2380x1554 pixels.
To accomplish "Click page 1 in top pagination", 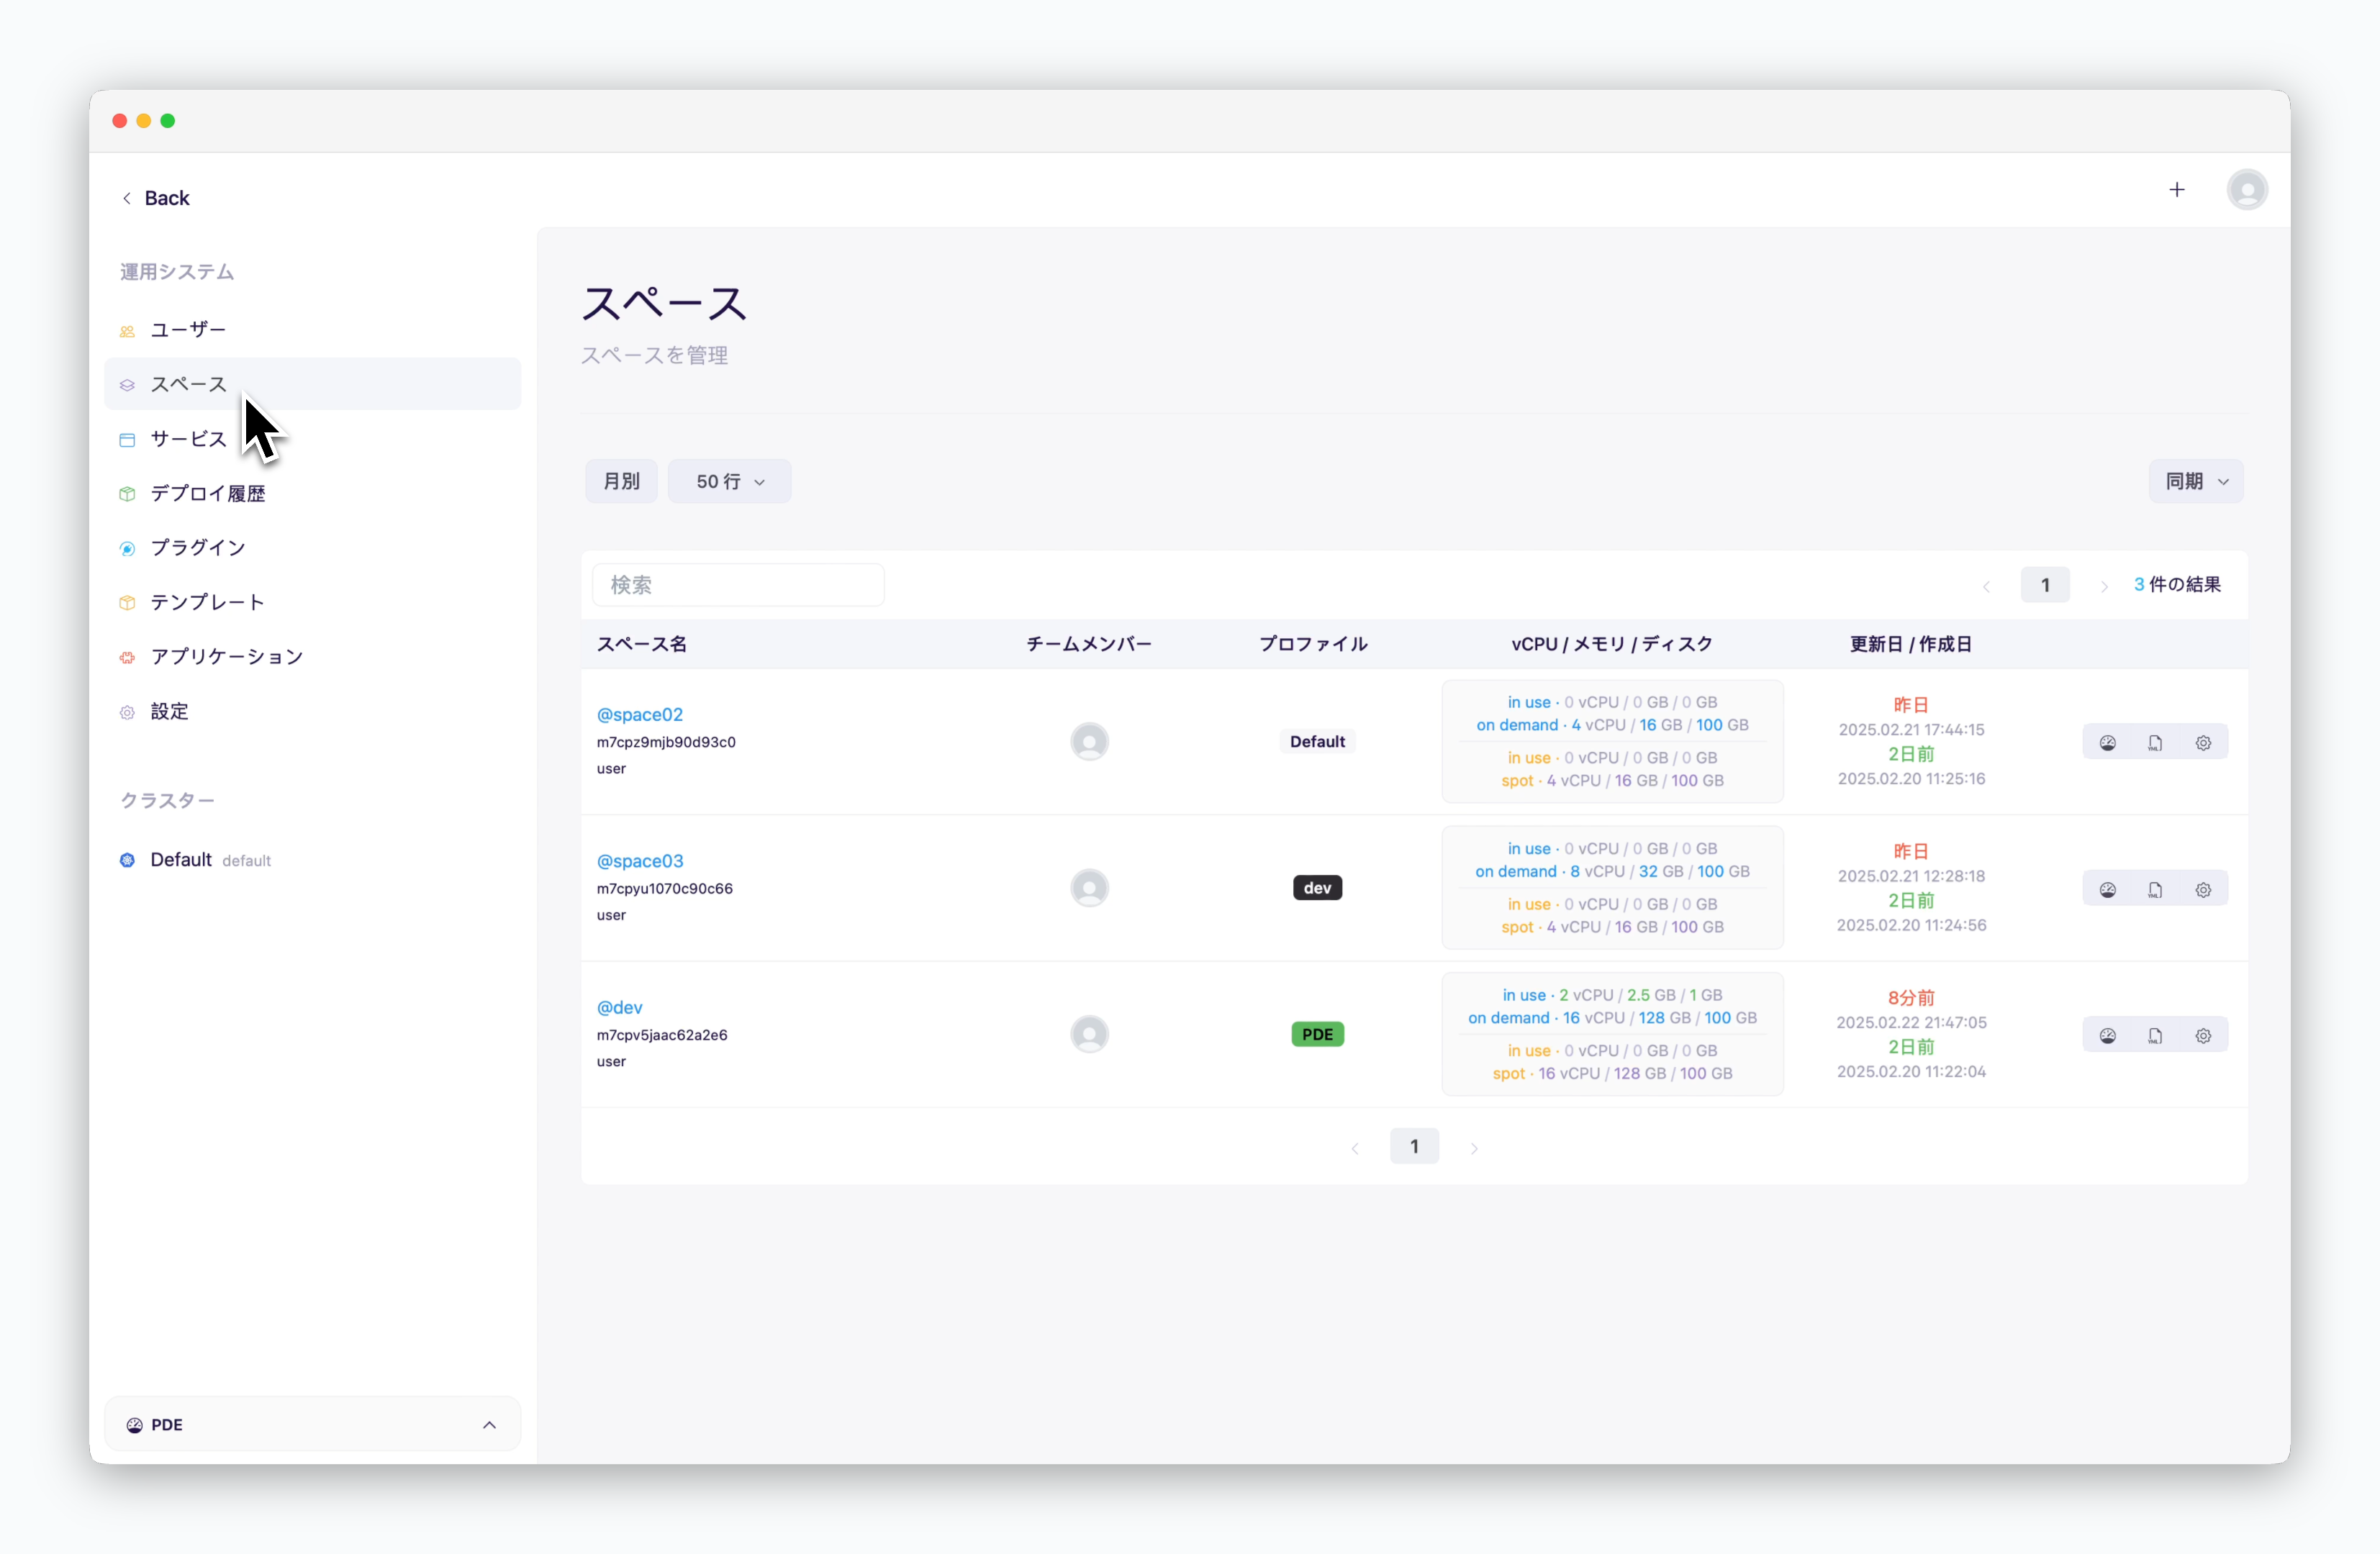I will click(2045, 586).
